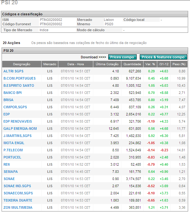Click the Designação column header
Viewport: 190px width, 214px height.
point(22,64)
